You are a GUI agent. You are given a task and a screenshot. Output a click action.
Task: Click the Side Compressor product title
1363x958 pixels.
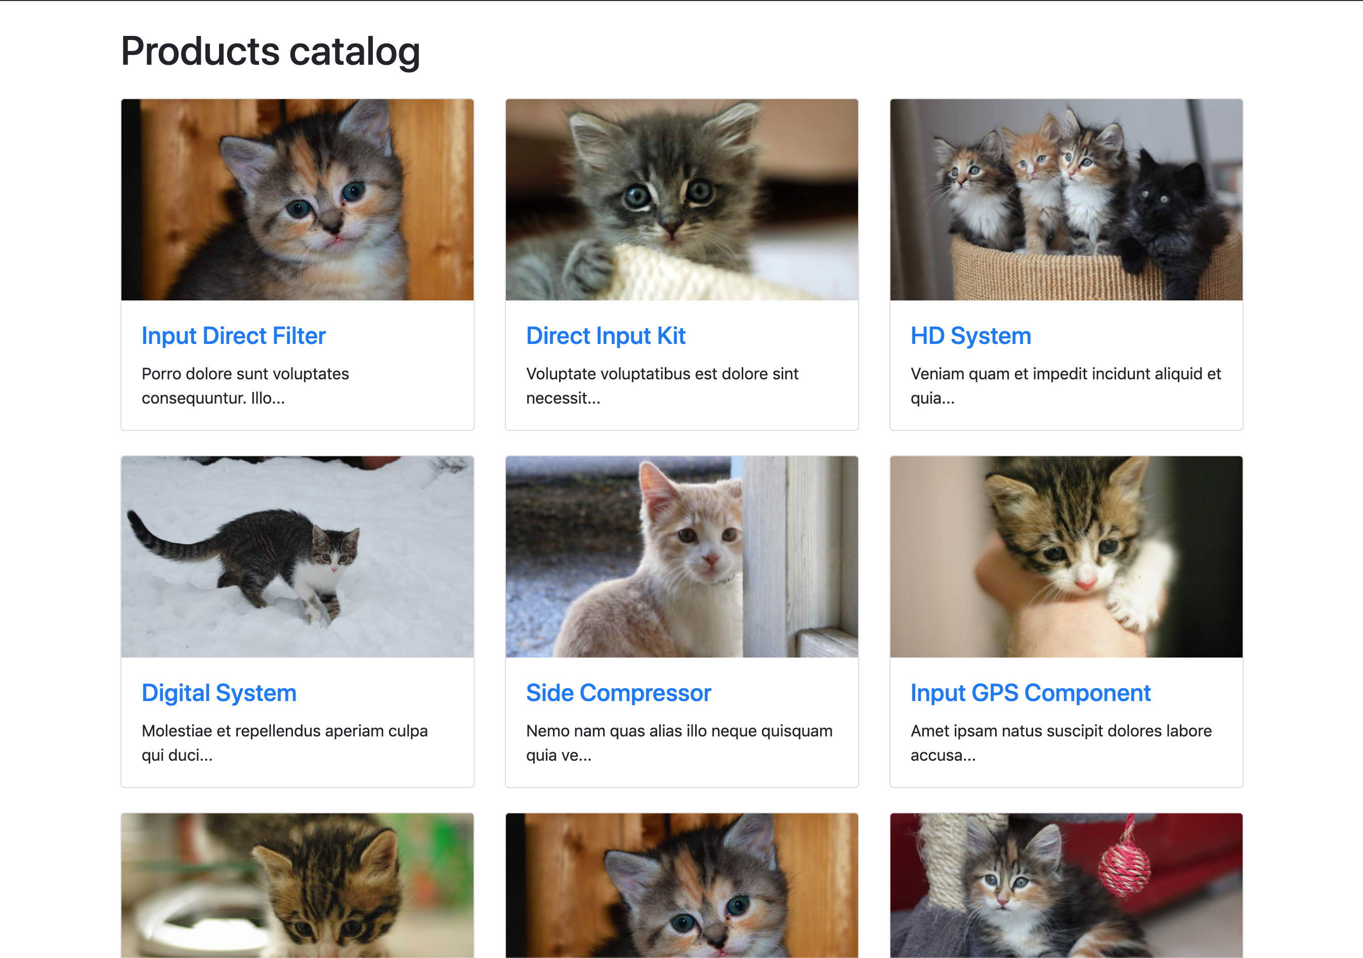click(618, 692)
